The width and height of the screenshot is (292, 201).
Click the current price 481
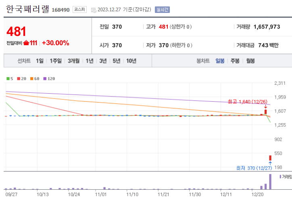coord(16,31)
